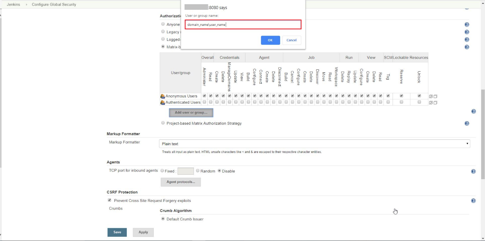Toggle Overall Administer for Authenticated Users
Image resolution: width=485 pixels, height=241 pixels.
pos(205,102)
